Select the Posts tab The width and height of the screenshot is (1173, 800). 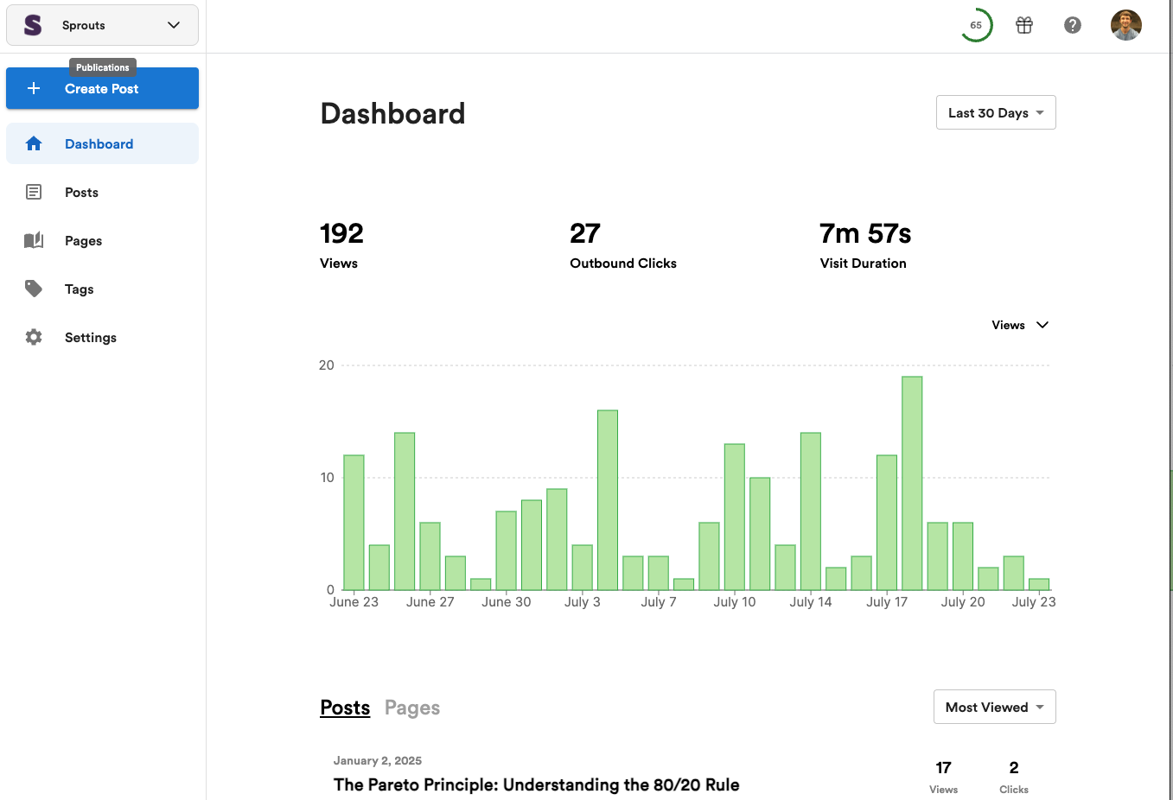click(x=345, y=708)
